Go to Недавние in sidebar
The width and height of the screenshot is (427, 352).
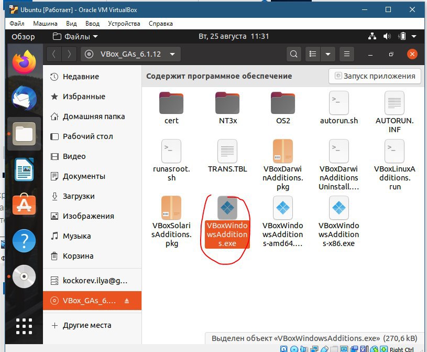point(92,77)
